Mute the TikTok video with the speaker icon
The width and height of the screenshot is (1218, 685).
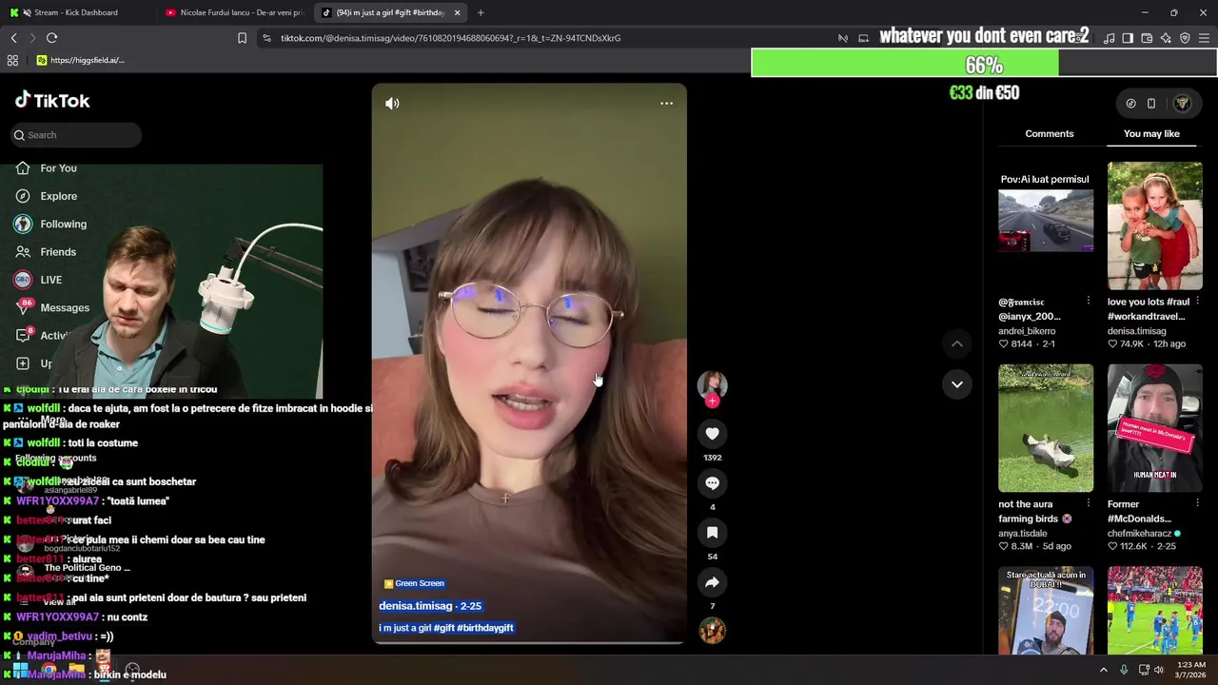[392, 103]
